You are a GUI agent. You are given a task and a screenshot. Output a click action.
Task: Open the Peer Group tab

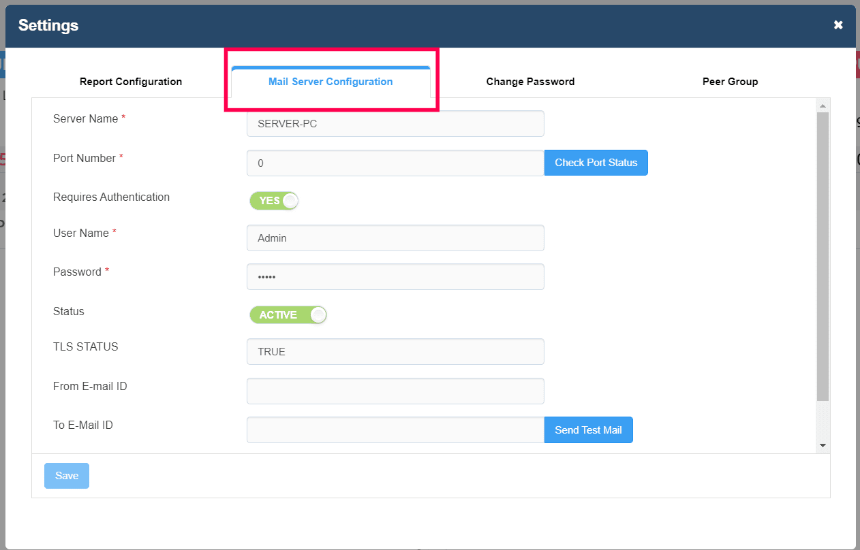730,82
